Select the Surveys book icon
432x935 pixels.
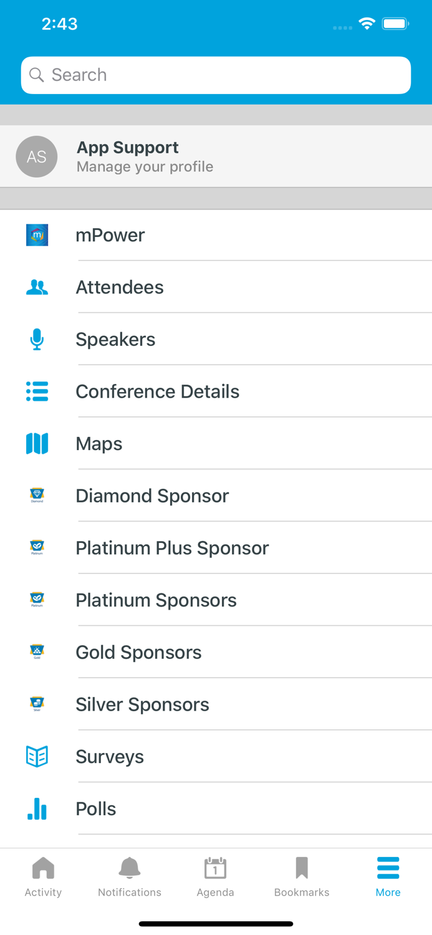pyautogui.click(x=36, y=756)
